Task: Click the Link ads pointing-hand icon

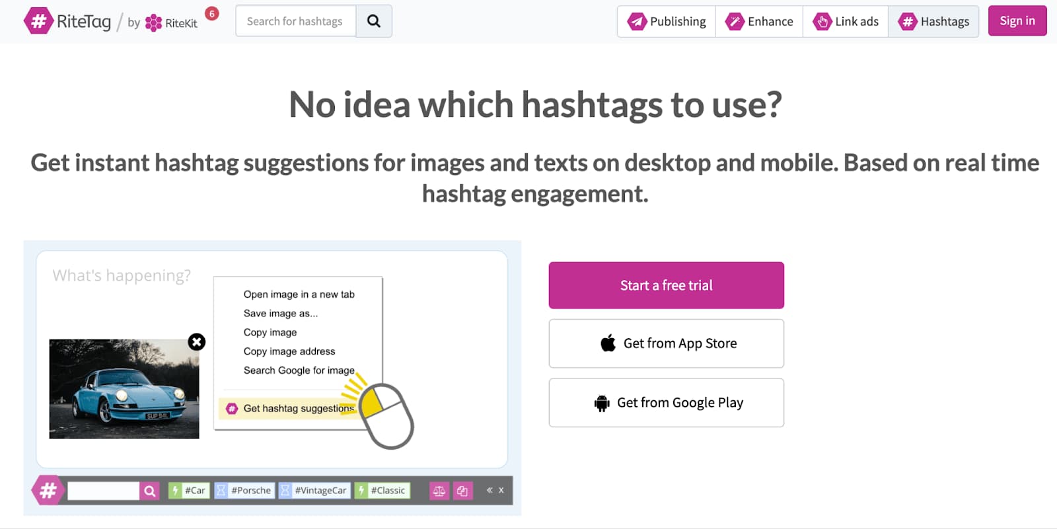Action: point(822,20)
